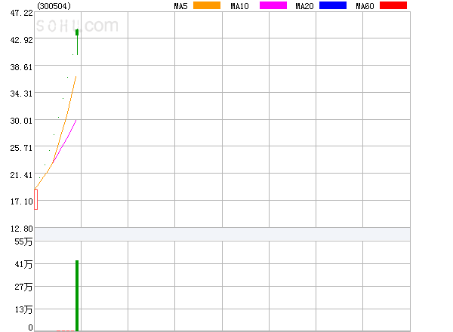Click the 47.22 price axis label
Viewport: 453px width, 332px height.
pos(21,13)
